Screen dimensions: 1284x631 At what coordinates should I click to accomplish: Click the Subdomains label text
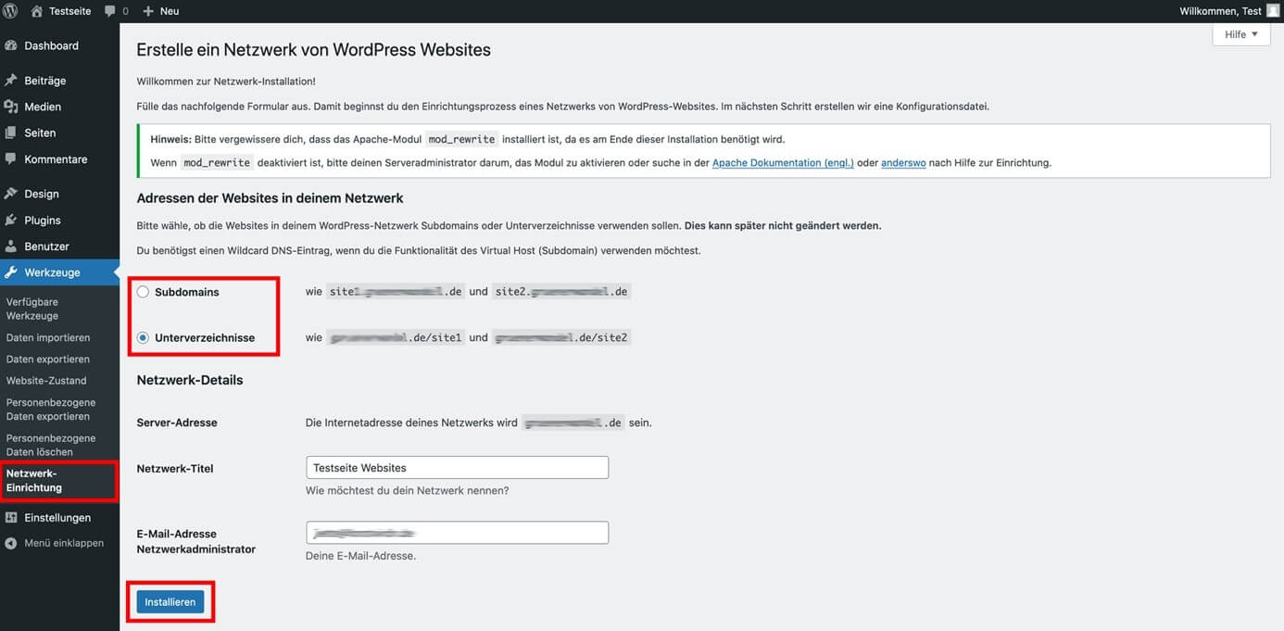187,292
